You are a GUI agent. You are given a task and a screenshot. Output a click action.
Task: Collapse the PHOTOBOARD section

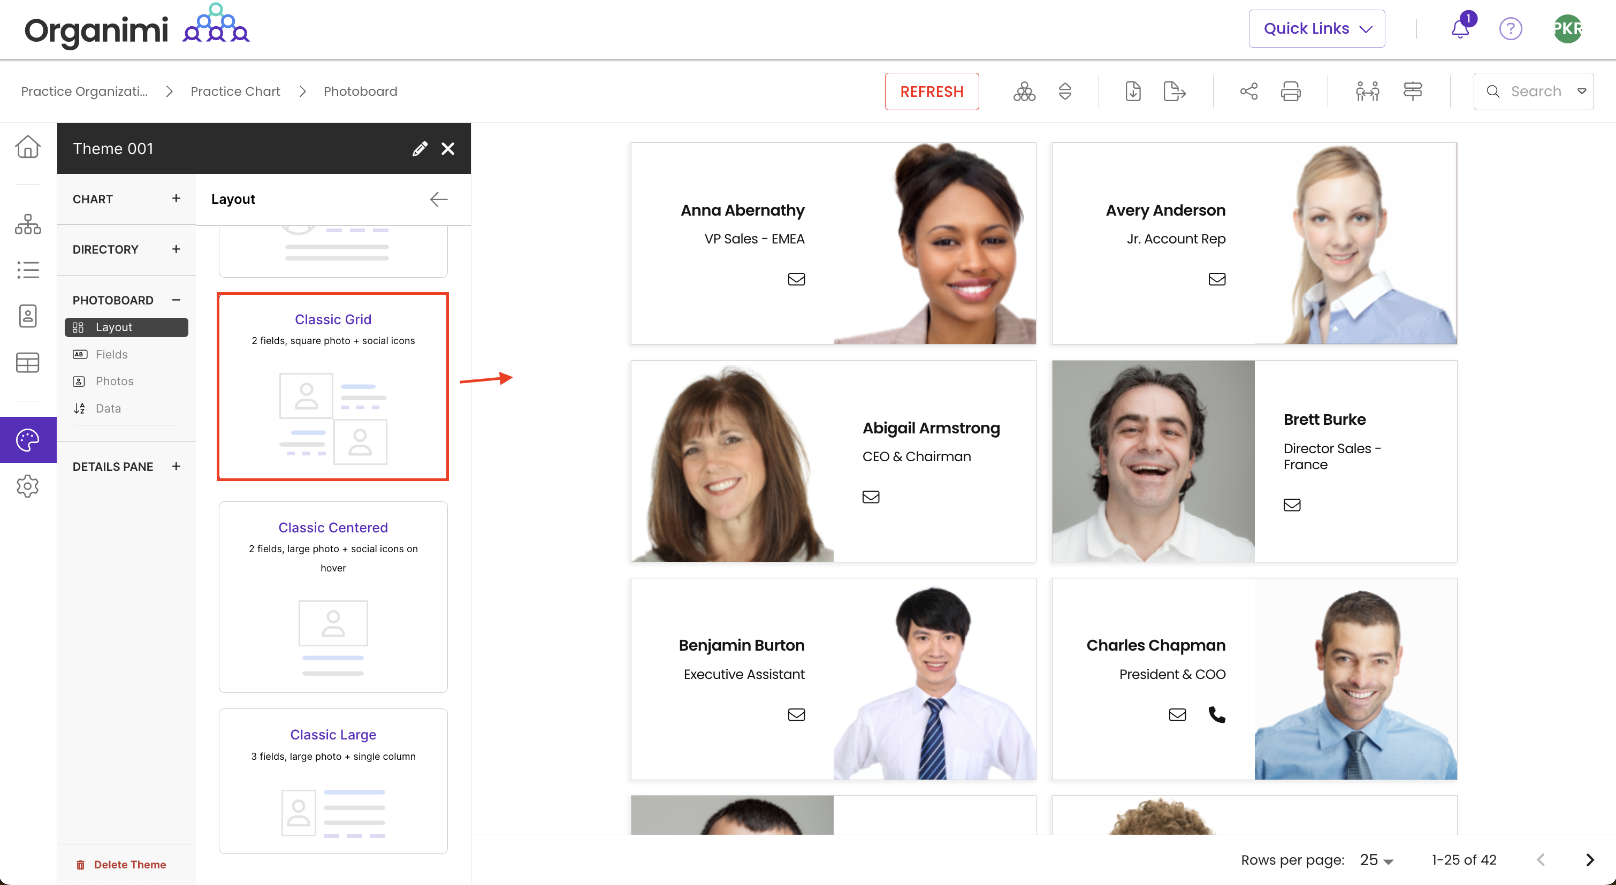point(176,300)
